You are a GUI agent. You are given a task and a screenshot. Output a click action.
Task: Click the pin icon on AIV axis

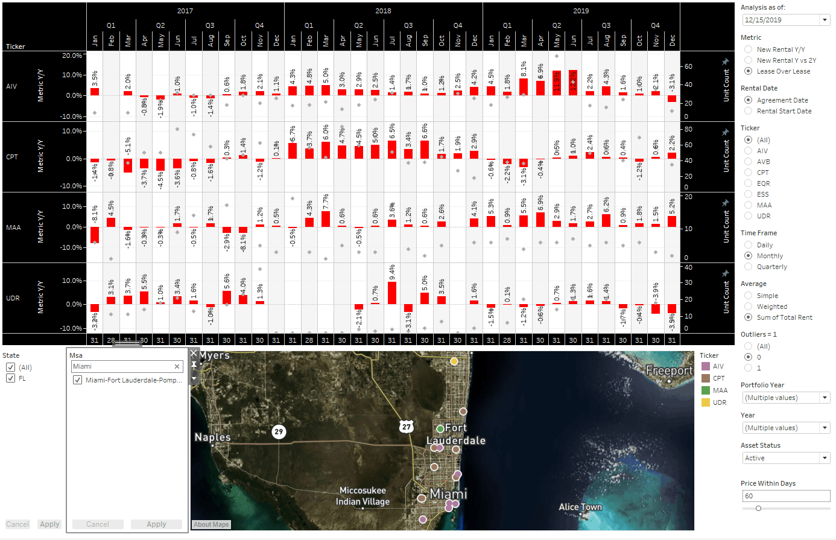pyautogui.click(x=725, y=62)
